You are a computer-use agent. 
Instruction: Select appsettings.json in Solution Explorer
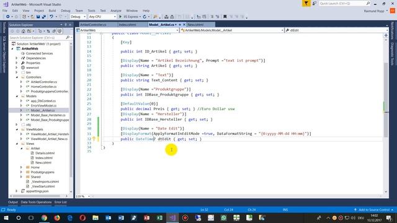(x=37, y=191)
